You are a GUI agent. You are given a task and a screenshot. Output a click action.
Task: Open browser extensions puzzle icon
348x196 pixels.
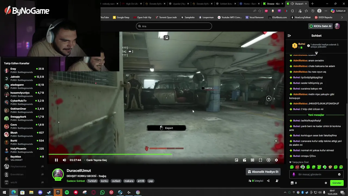pos(293,11)
